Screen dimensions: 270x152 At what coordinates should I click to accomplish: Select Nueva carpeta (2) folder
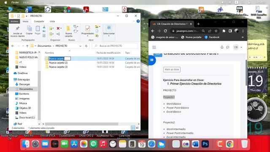58,63
